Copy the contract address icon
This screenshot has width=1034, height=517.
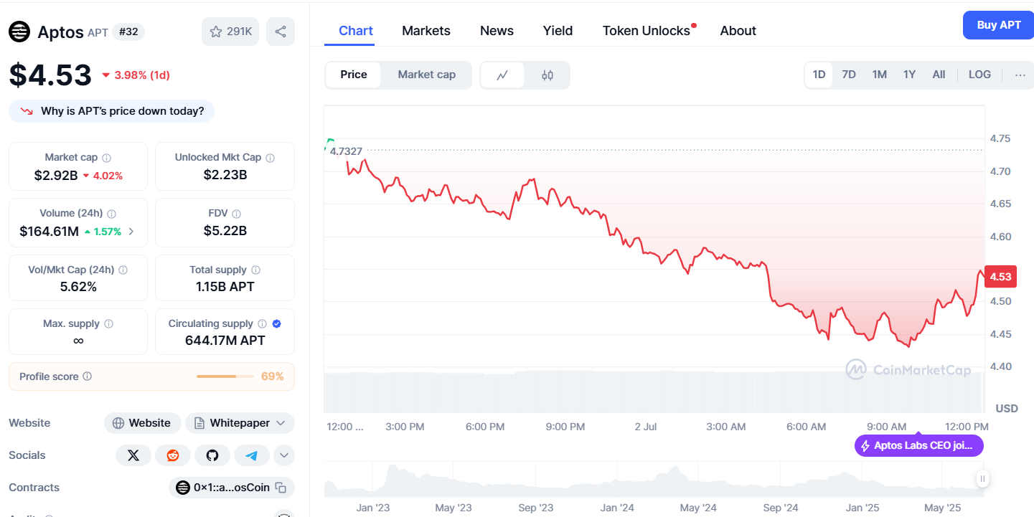(281, 488)
